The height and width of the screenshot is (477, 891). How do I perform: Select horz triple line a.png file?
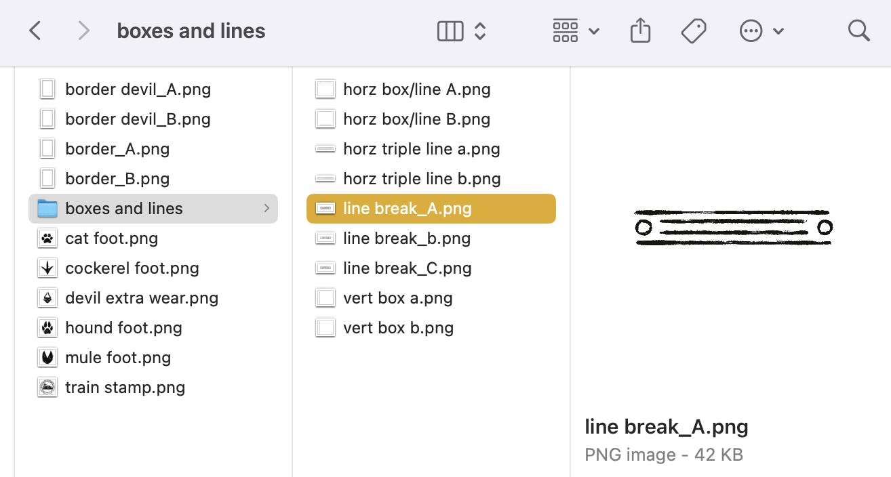pyautogui.click(x=421, y=149)
